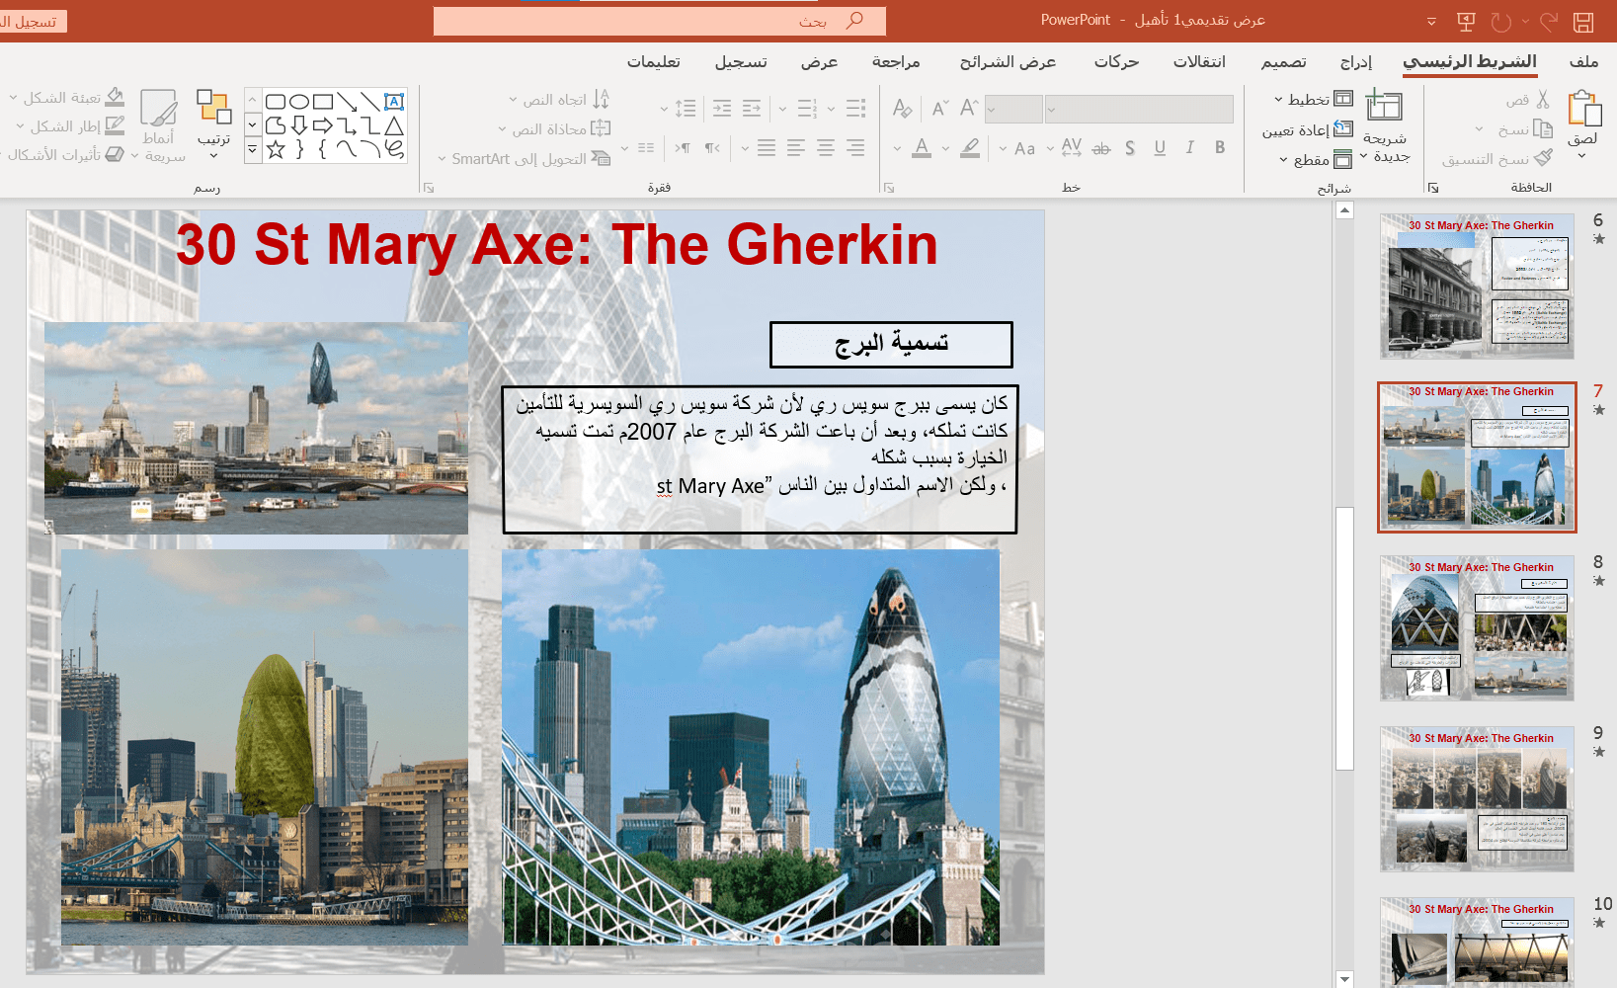
Task: Click the Redo icon in quick access toolbar
Action: [x=1501, y=21]
